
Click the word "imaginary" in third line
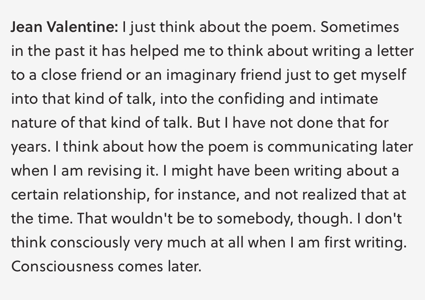coord(201,75)
